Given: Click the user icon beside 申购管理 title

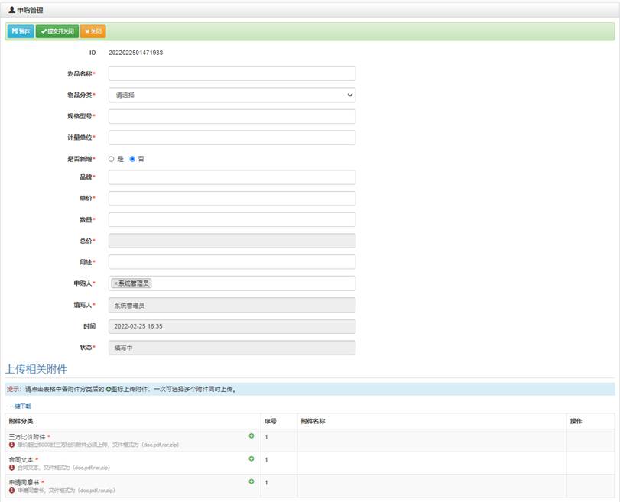Looking at the screenshot, I should [11, 10].
